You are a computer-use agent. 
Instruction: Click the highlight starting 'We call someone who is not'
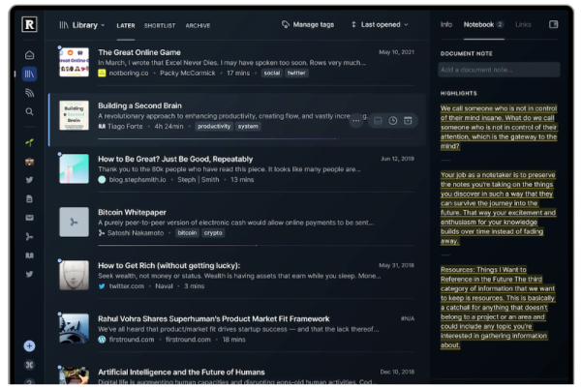499,127
